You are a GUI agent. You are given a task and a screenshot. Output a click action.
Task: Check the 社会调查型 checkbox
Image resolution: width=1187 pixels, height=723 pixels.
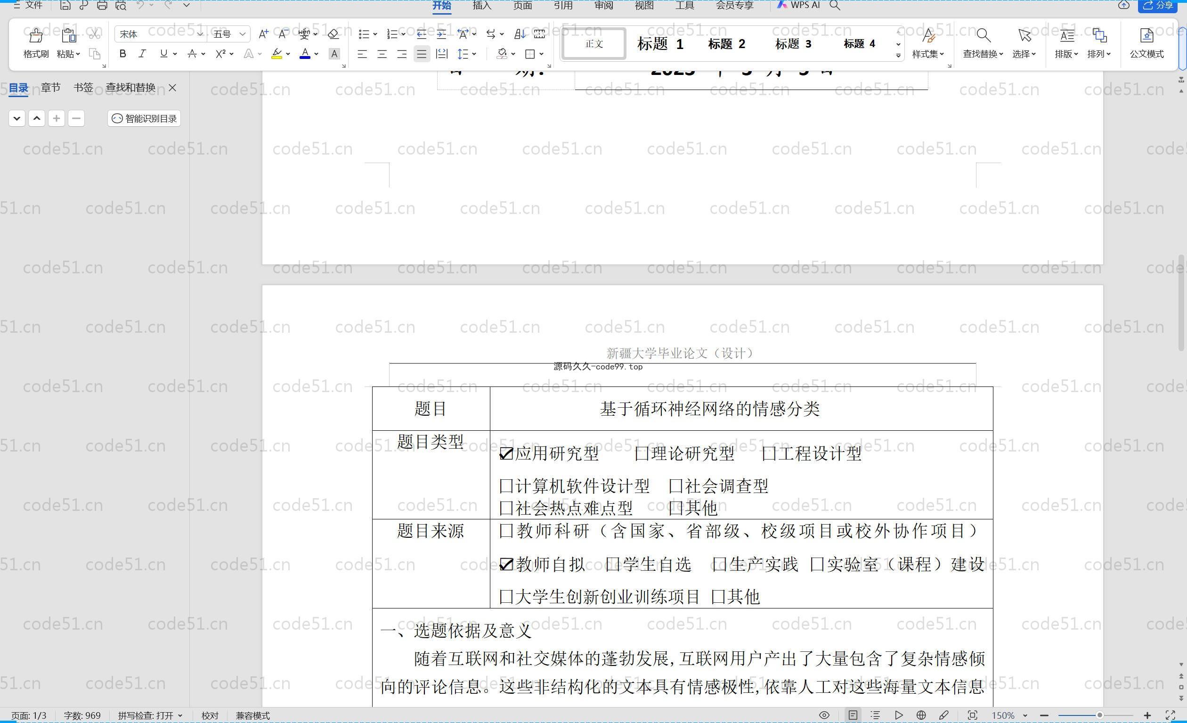(676, 486)
